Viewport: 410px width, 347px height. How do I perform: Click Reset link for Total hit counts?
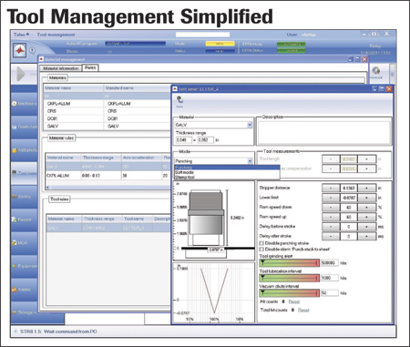point(303,310)
